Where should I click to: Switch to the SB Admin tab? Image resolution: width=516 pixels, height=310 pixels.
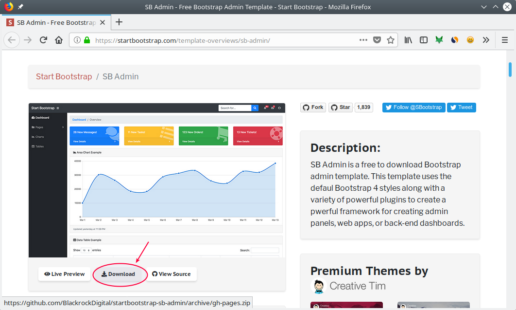click(53, 22)
